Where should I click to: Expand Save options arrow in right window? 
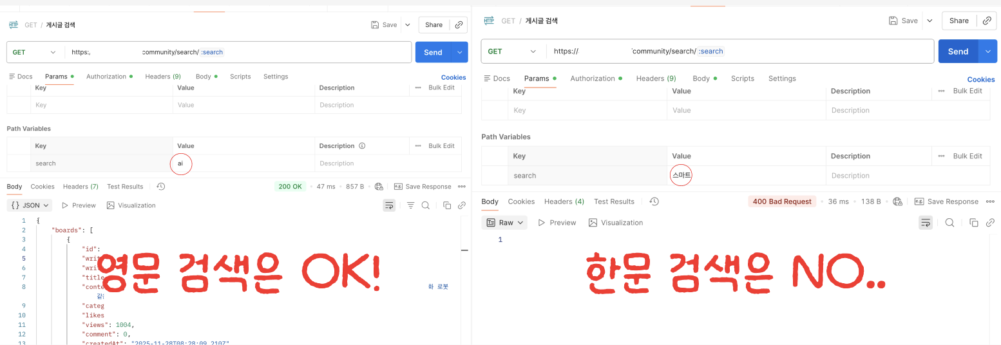[x=929, y=21]
